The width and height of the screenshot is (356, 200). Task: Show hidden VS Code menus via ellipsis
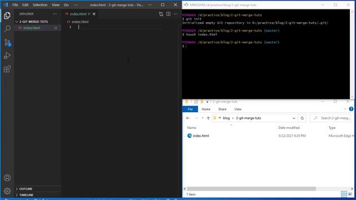(x=76, y=5)
